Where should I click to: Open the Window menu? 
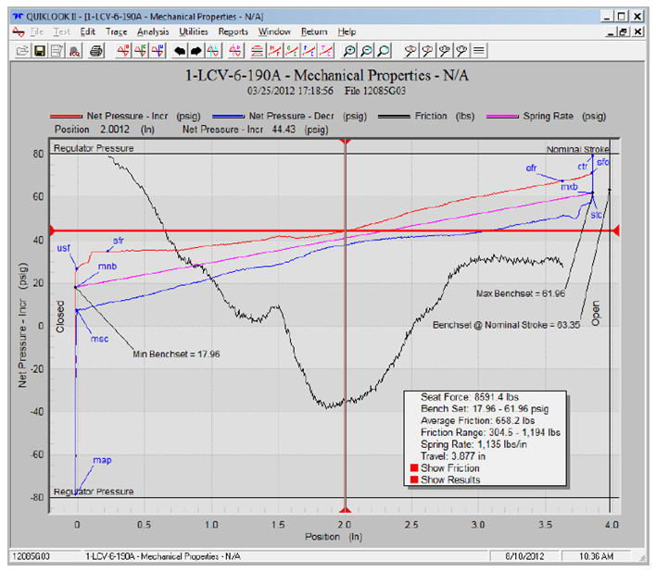(273, 31)
